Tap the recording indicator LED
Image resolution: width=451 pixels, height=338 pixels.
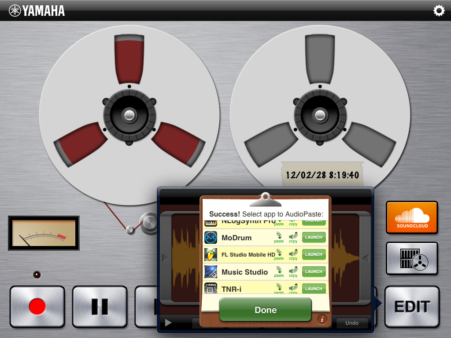click(37, 275)
